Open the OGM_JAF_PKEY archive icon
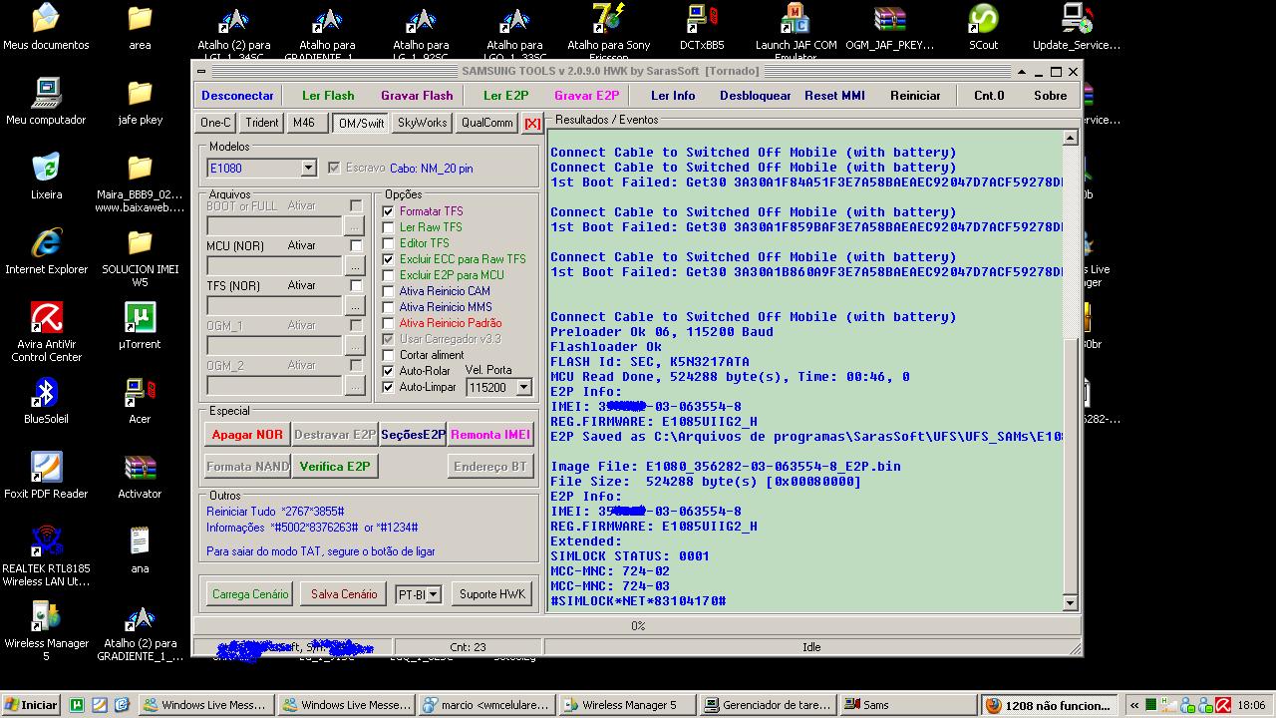Screen dimensions: 1276x718 [x=889, y=27]
